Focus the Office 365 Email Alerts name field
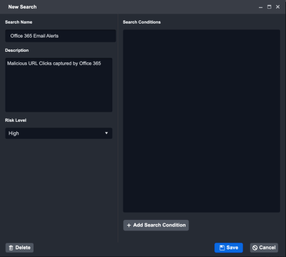Image resolution: width=286 pixels, height=257 pixels. point(60,36)
